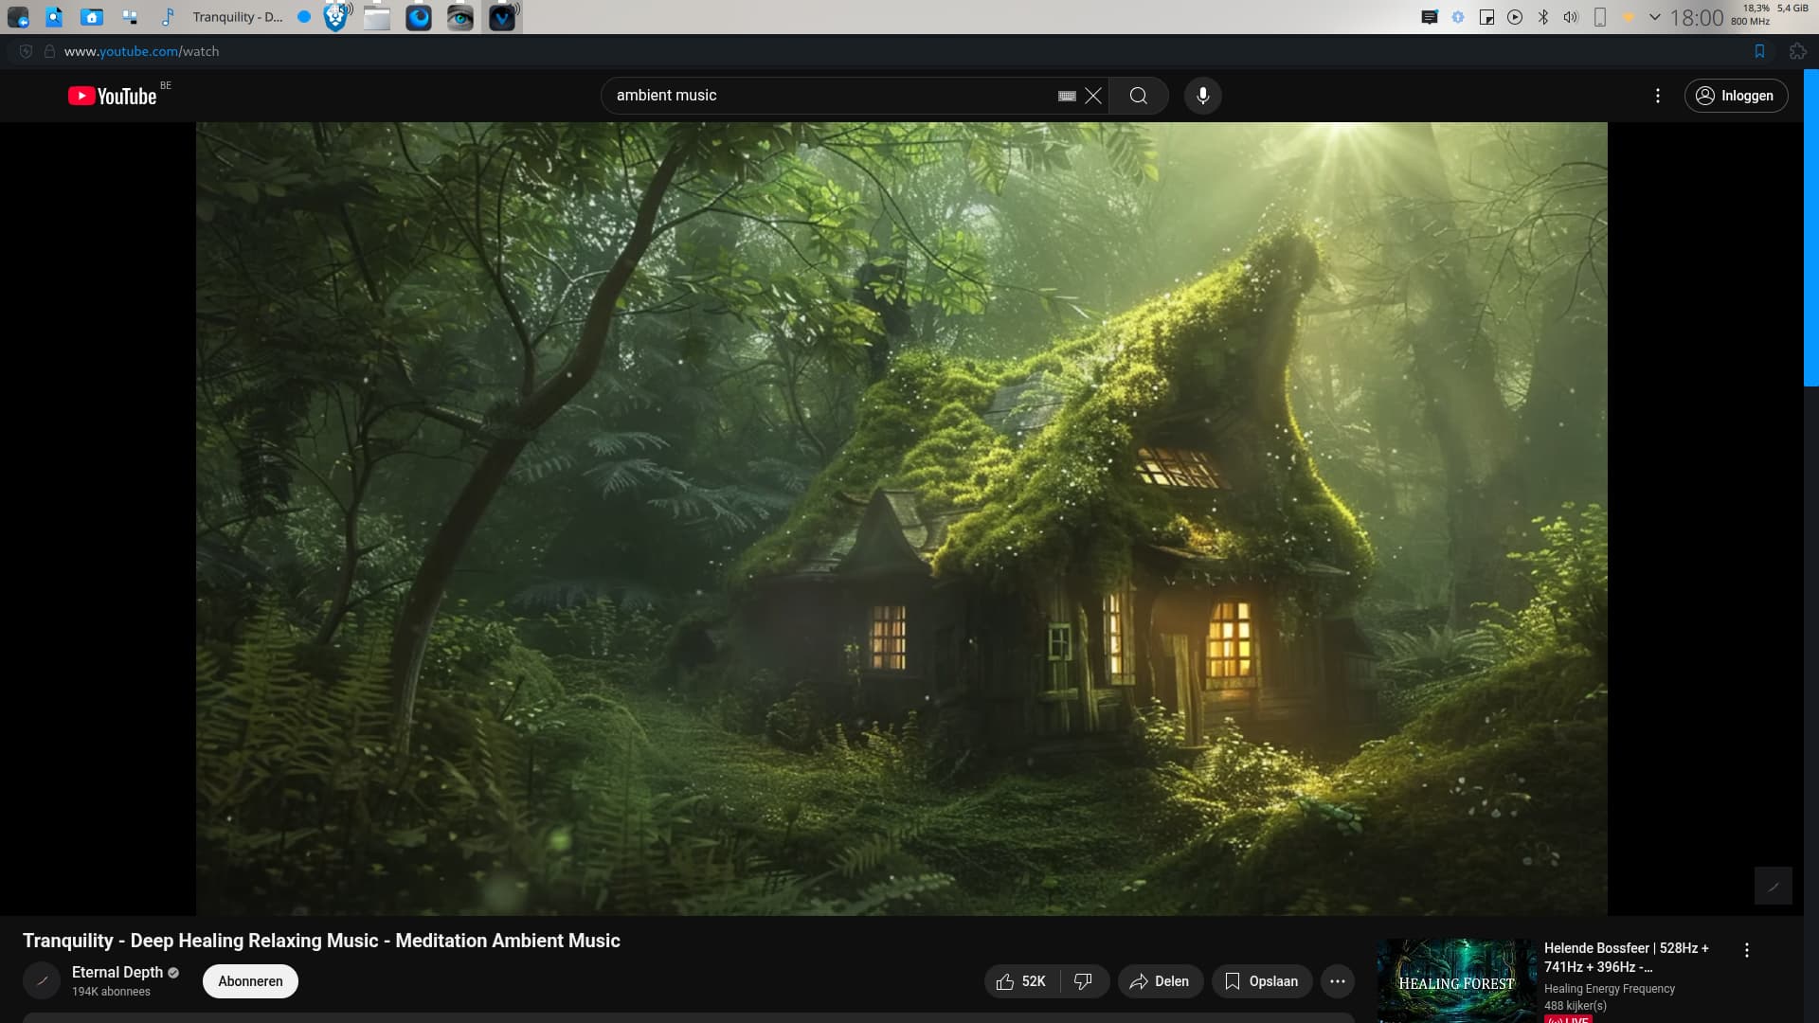1819x1023 pixels.
Task: Open the application launcher in the panel
Action: tap(18, 17)
